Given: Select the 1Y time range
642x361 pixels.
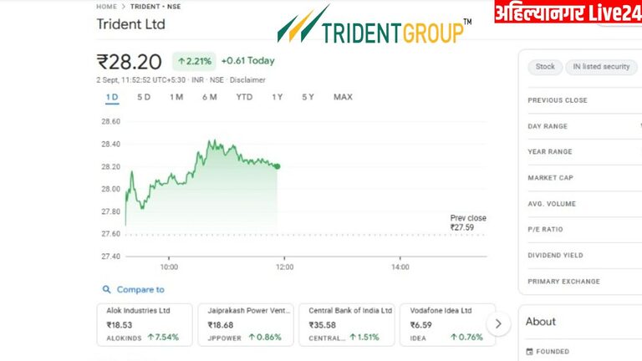Looking at the screenshot, I should (278, 97).
